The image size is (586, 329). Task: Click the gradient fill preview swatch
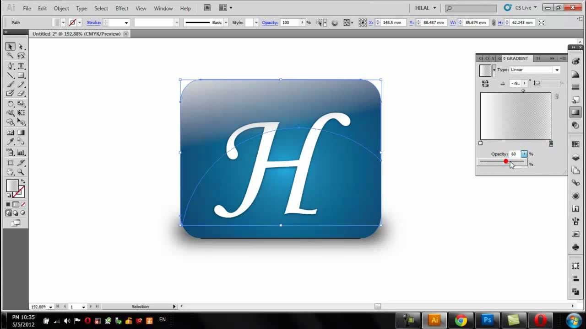(x=485, y=70)
